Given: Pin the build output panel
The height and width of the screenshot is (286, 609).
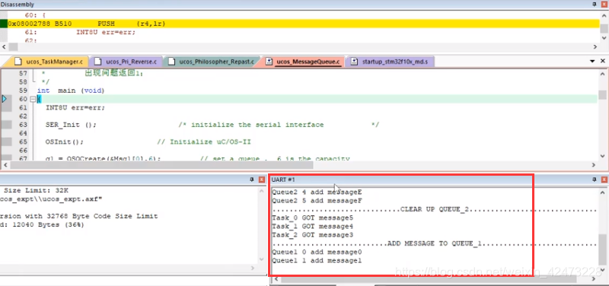Looking at the screenshot, I should (x=252, y=180).
